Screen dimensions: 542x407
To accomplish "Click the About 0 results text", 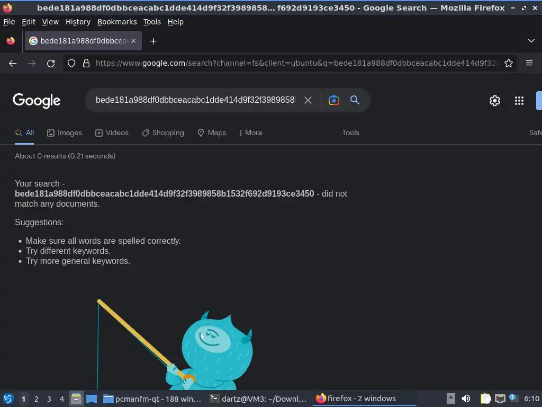I will click(65, 156).
